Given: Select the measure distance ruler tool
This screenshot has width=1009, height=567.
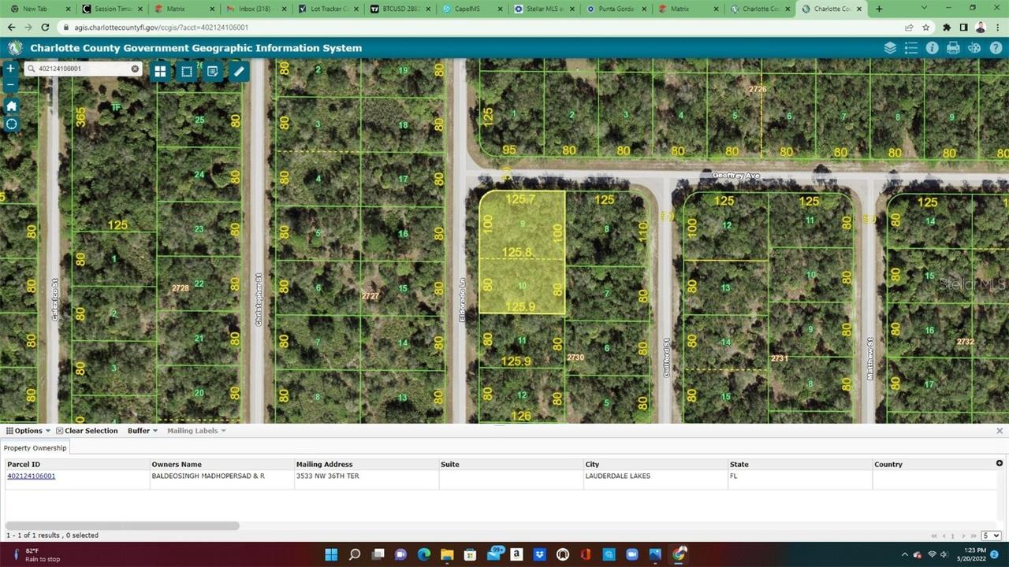Looking at the screenshot, I should pos(238,71).
